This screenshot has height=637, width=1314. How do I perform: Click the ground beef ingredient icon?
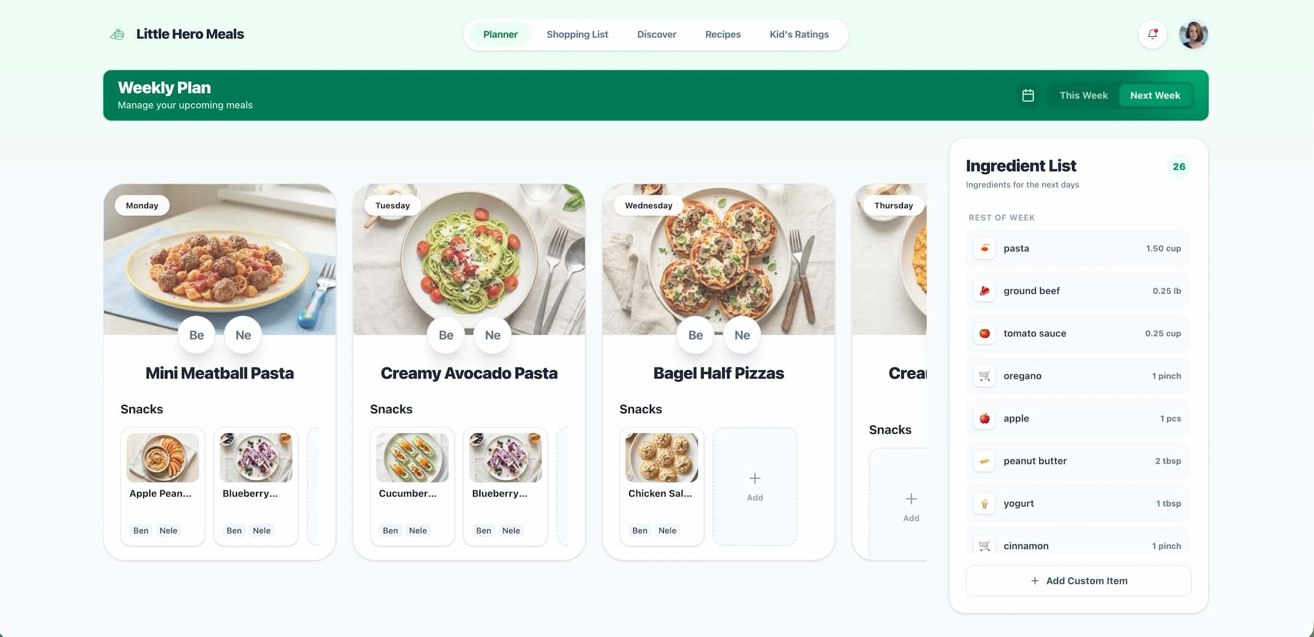point(984,291)
